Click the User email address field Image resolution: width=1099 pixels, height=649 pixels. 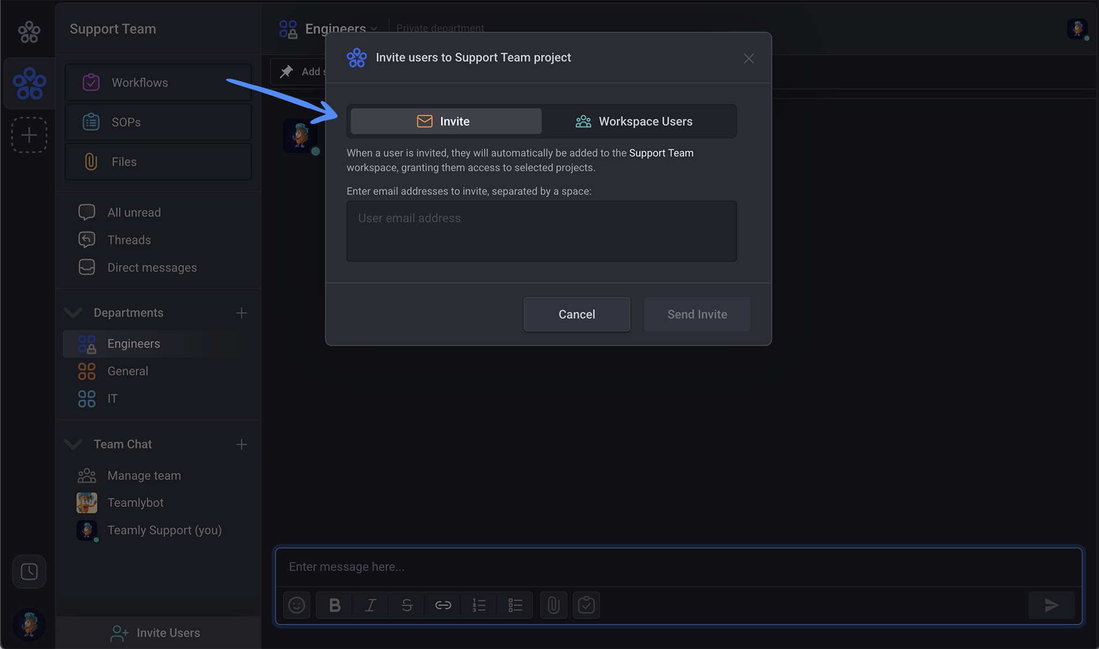541,231
